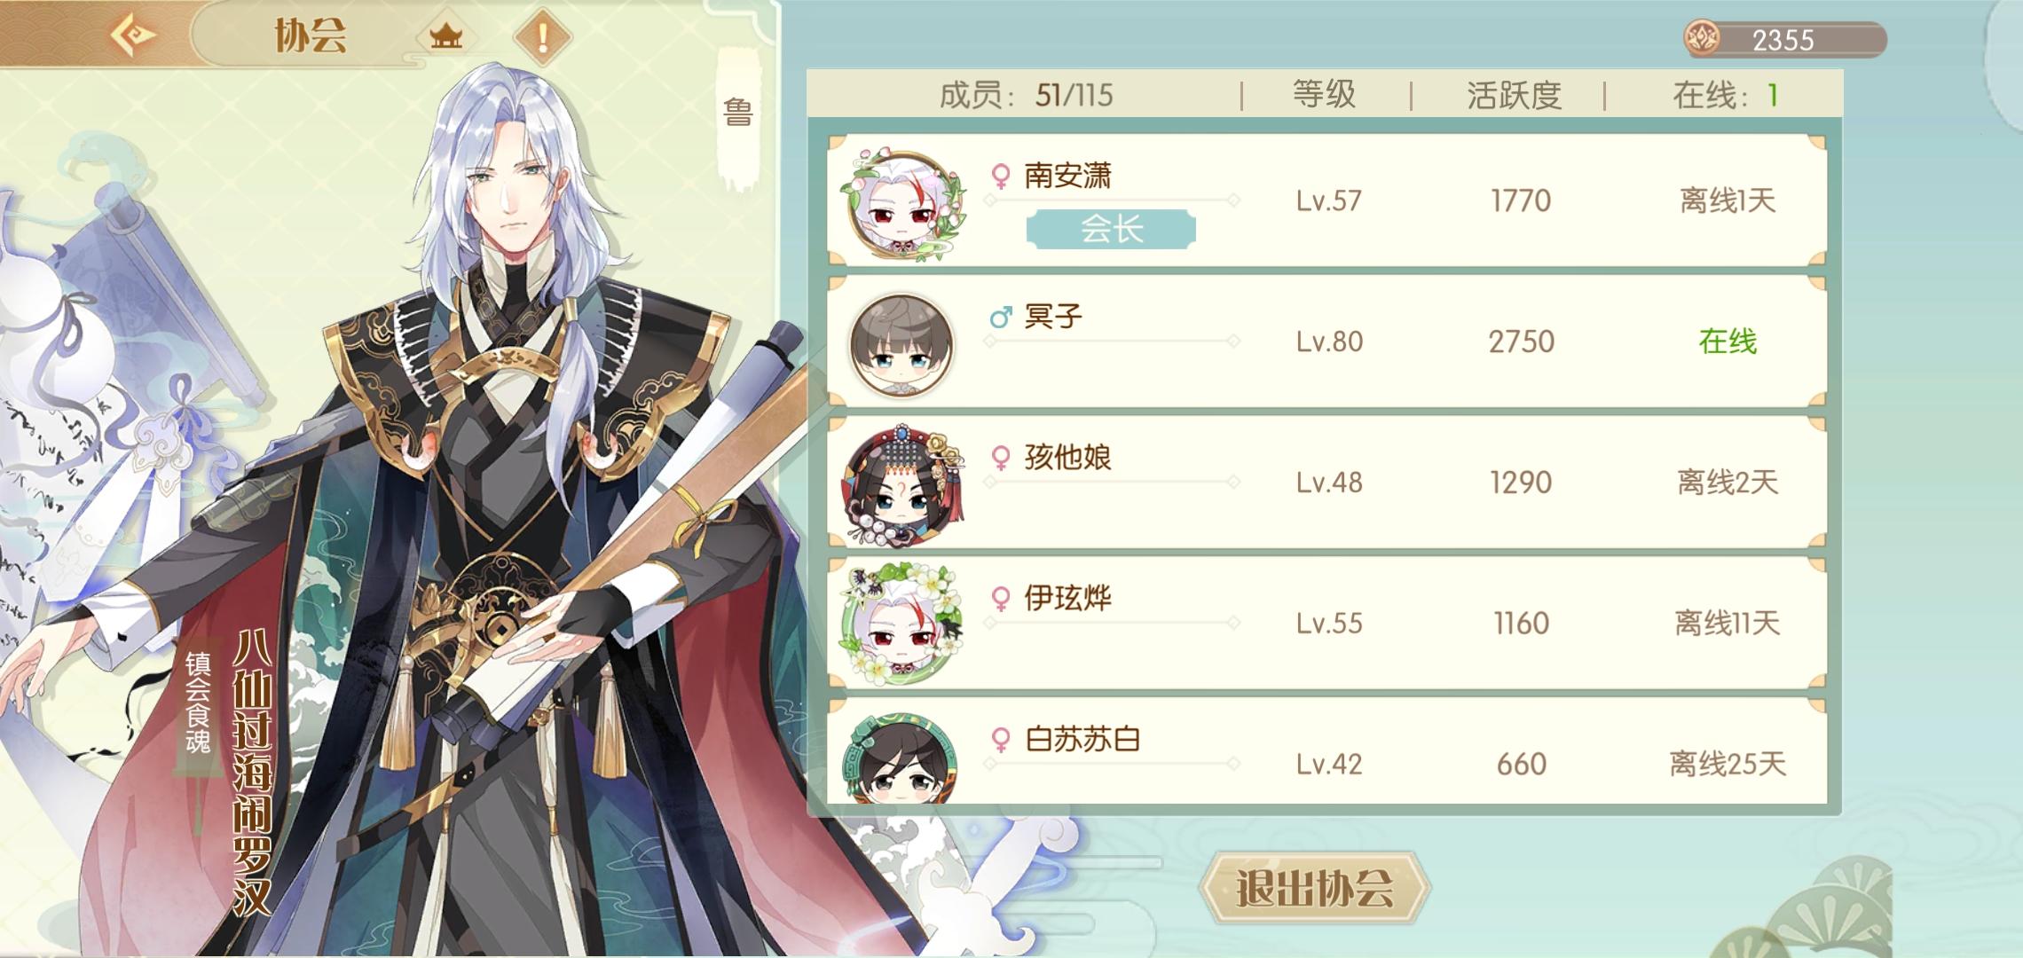The image size is (2023, 958).
Task: Tap the 会长 badge under 南安潇
Action: [1111, 230]
